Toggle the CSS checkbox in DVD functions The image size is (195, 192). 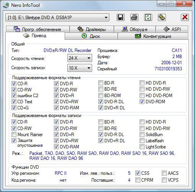click(x=138, y=173)
